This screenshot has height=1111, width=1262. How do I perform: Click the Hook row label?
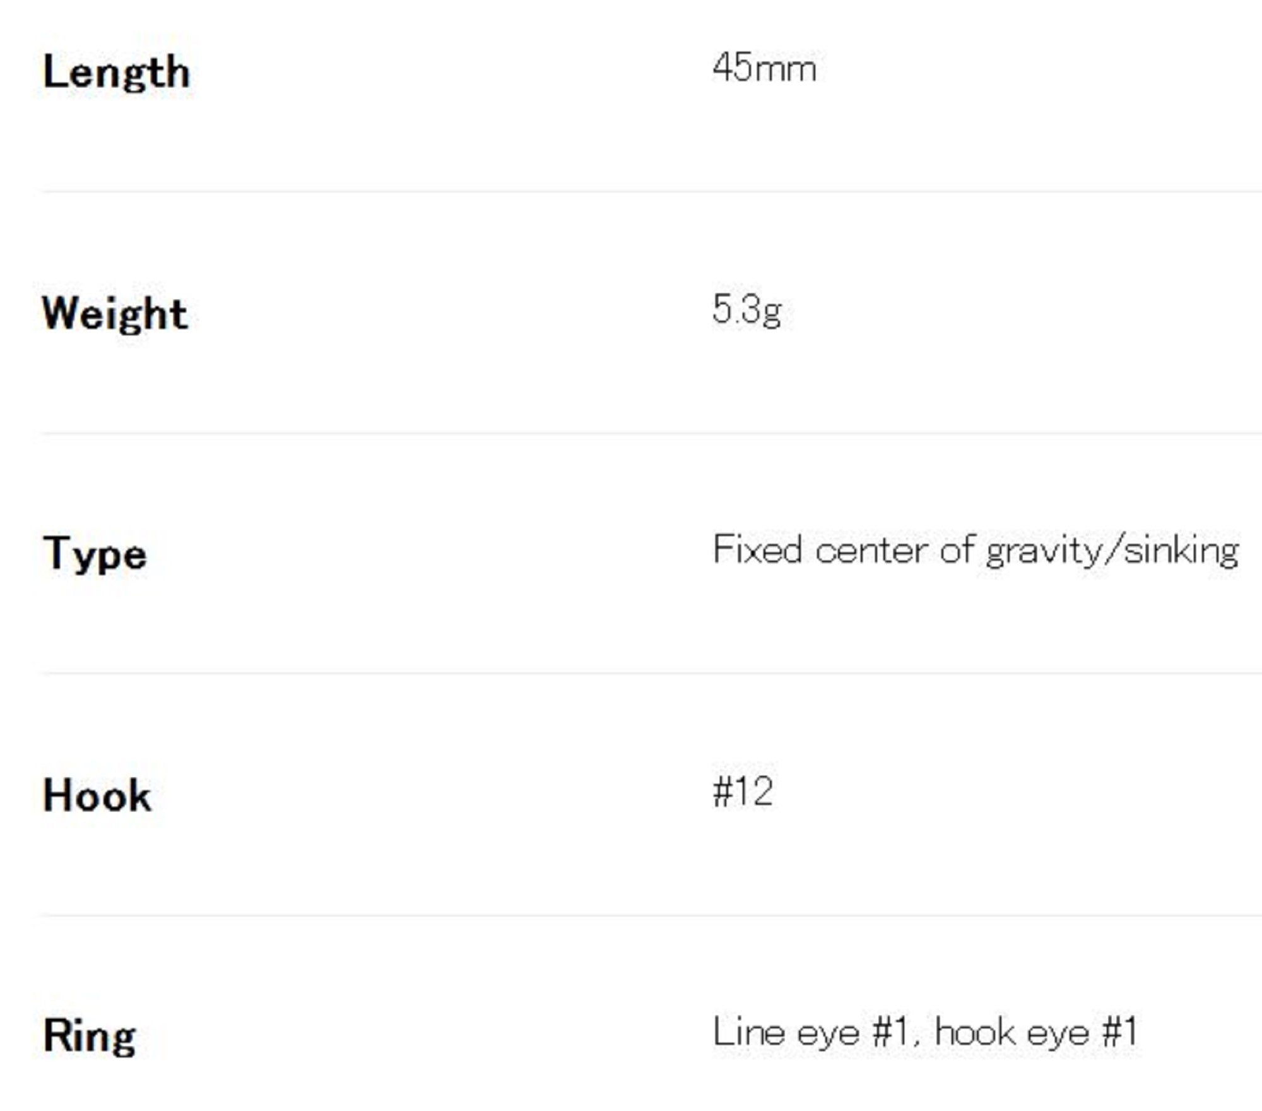point(97,795)
